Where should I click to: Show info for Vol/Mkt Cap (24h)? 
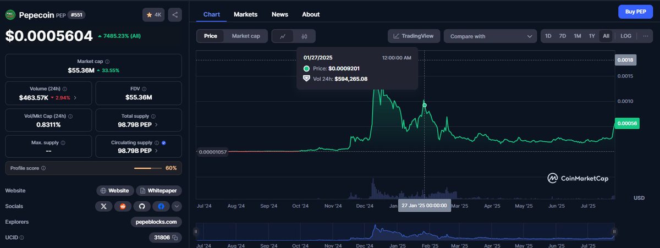coord(70,116)
